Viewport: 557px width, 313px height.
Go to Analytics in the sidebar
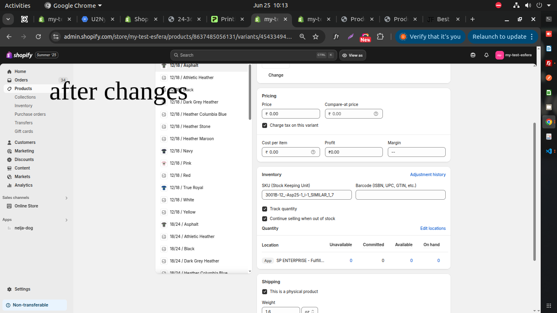[24, 185]
